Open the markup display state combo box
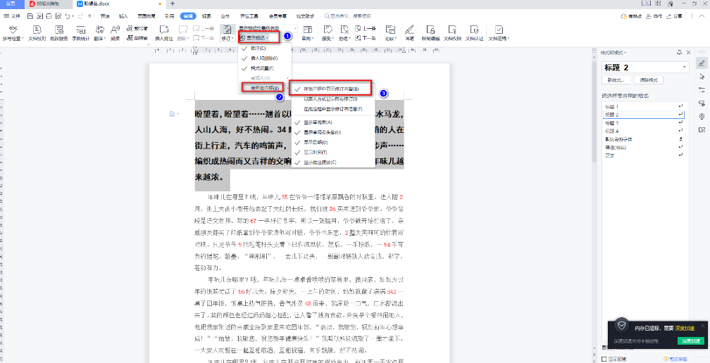The image size is (710, 363). [x=267, y=28]
